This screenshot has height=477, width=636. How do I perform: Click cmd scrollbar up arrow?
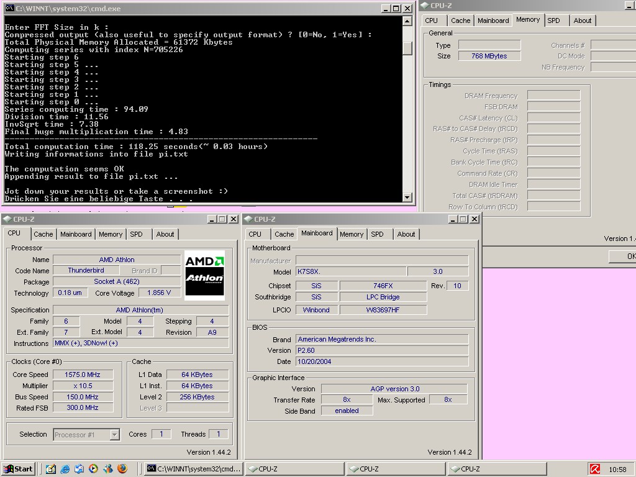[407, 20]
